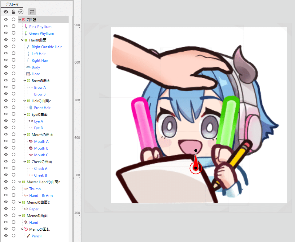Click the Pencil art mesh icon
The height and width of the screenshot is (242, 295).
[28, 236]
